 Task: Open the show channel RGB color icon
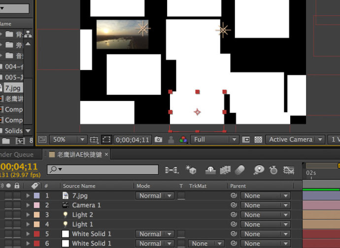(183, 139)
